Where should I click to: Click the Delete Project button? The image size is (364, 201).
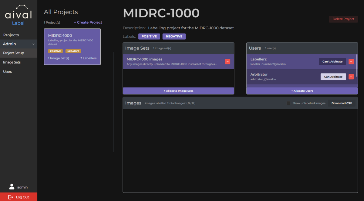(343, 19)
